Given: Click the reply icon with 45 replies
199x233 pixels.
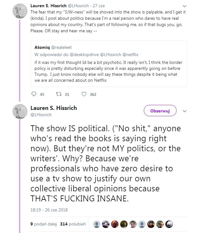Looking at the screenshot, I should coord(34,94).
